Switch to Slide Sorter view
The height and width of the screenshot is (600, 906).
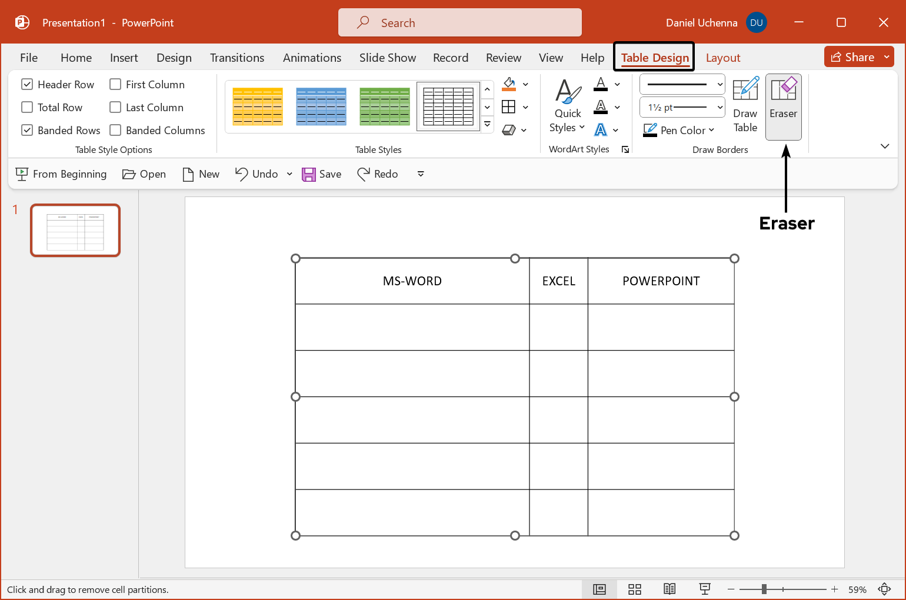coord(634,589)
